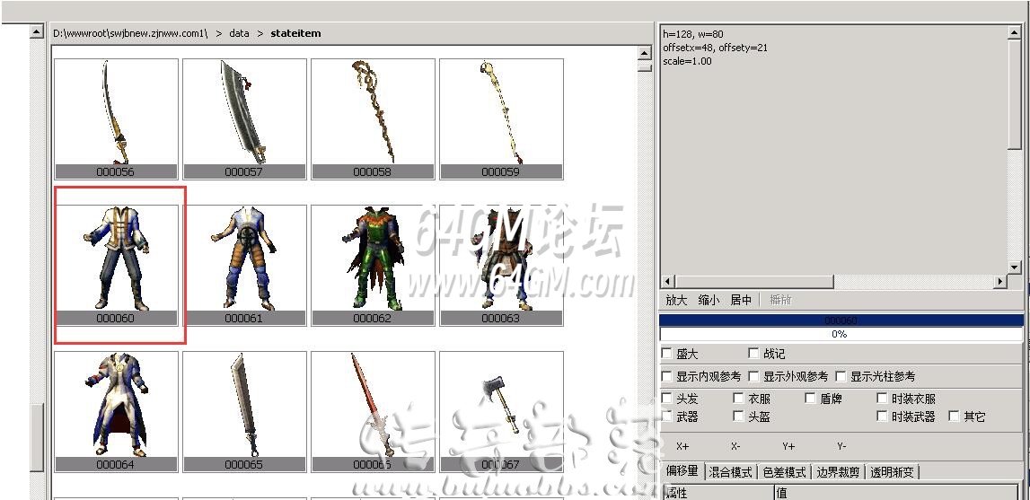Image resolution: width=1030 pixels, height=500 pixels.
Task: Click thumbnail list scrollbar up arrow
Action: tap(645, 52)
